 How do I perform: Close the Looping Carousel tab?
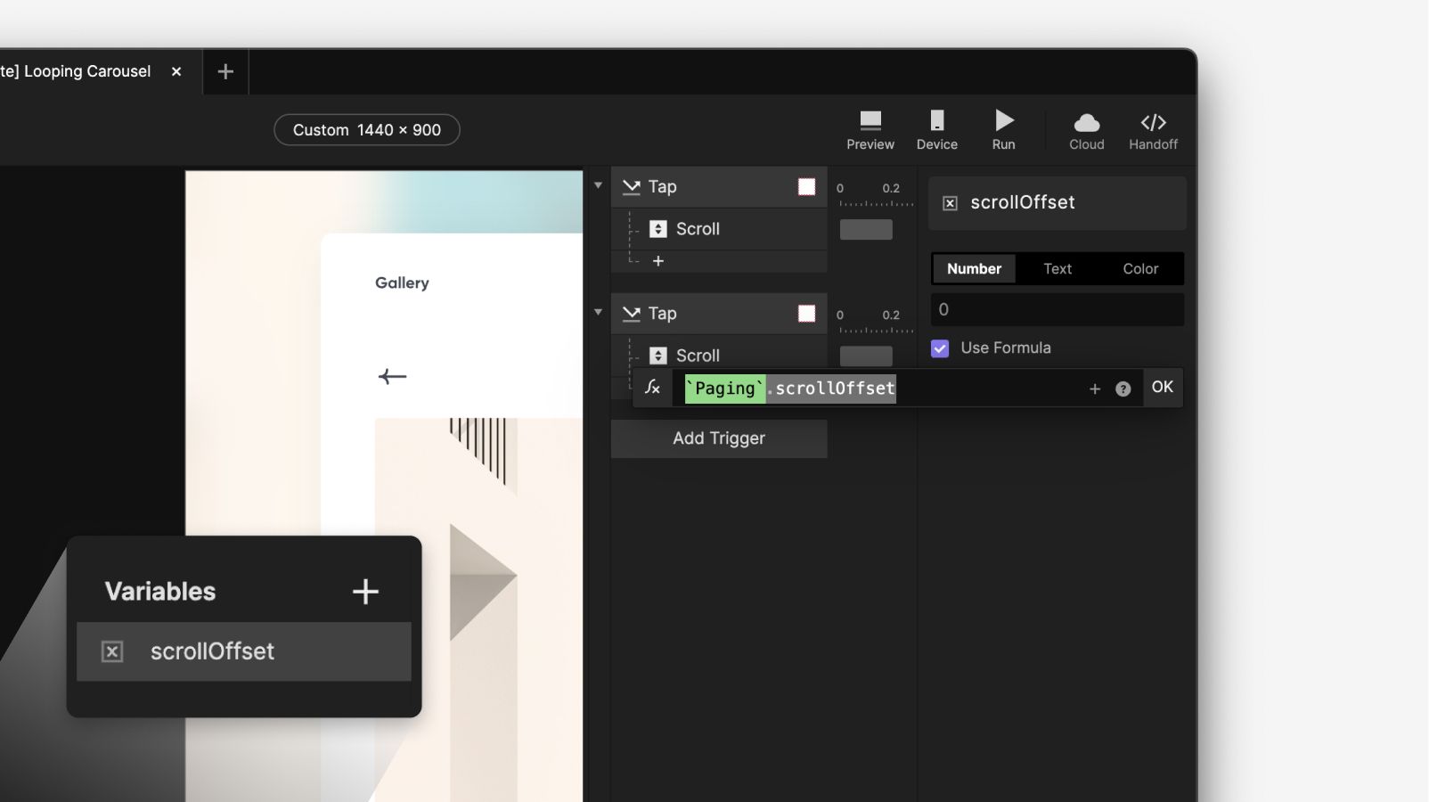pos(176,71)
